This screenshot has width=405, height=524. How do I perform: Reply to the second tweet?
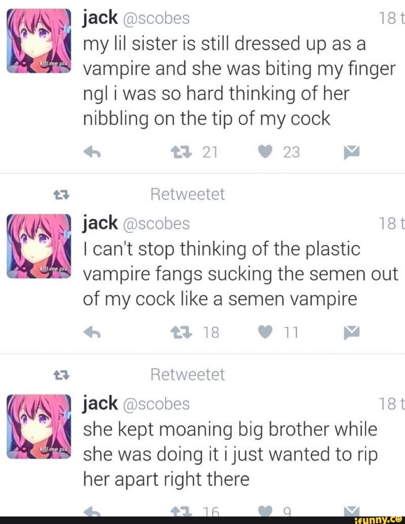[x=92, y=332]
